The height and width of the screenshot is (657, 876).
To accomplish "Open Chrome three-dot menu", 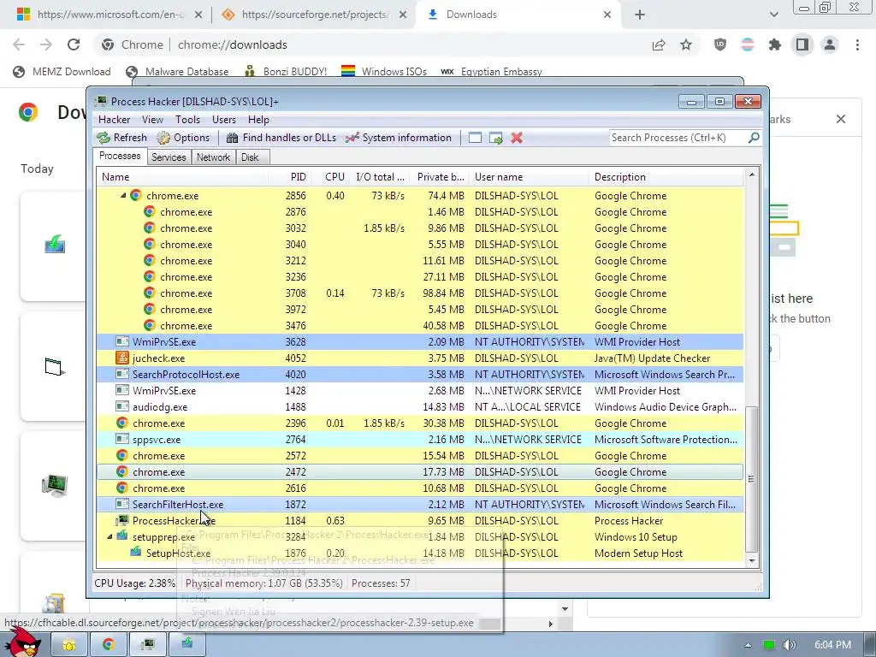I will [x=857, y=44].
